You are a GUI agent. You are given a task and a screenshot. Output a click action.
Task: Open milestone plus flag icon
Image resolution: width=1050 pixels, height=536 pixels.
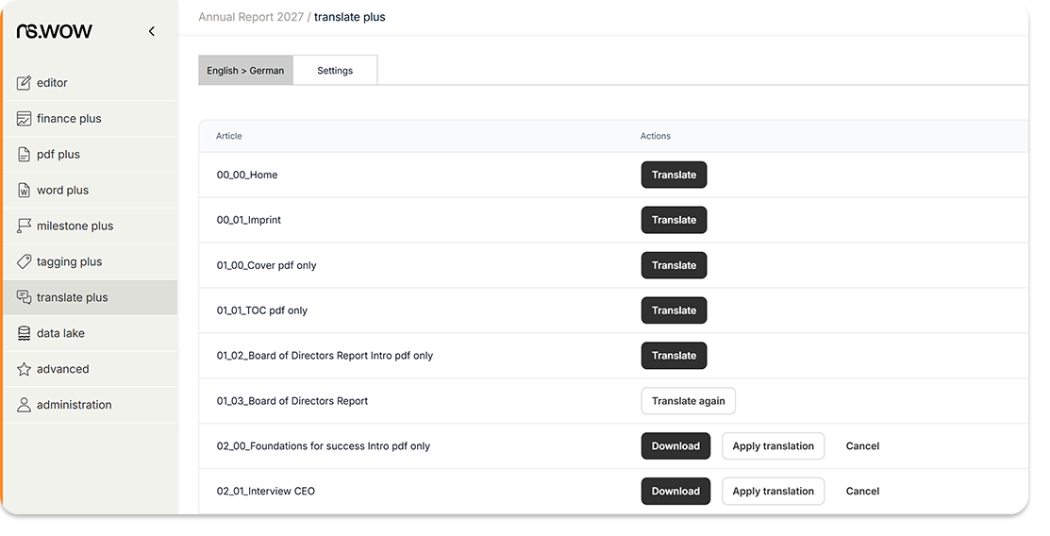coord(25,226)
